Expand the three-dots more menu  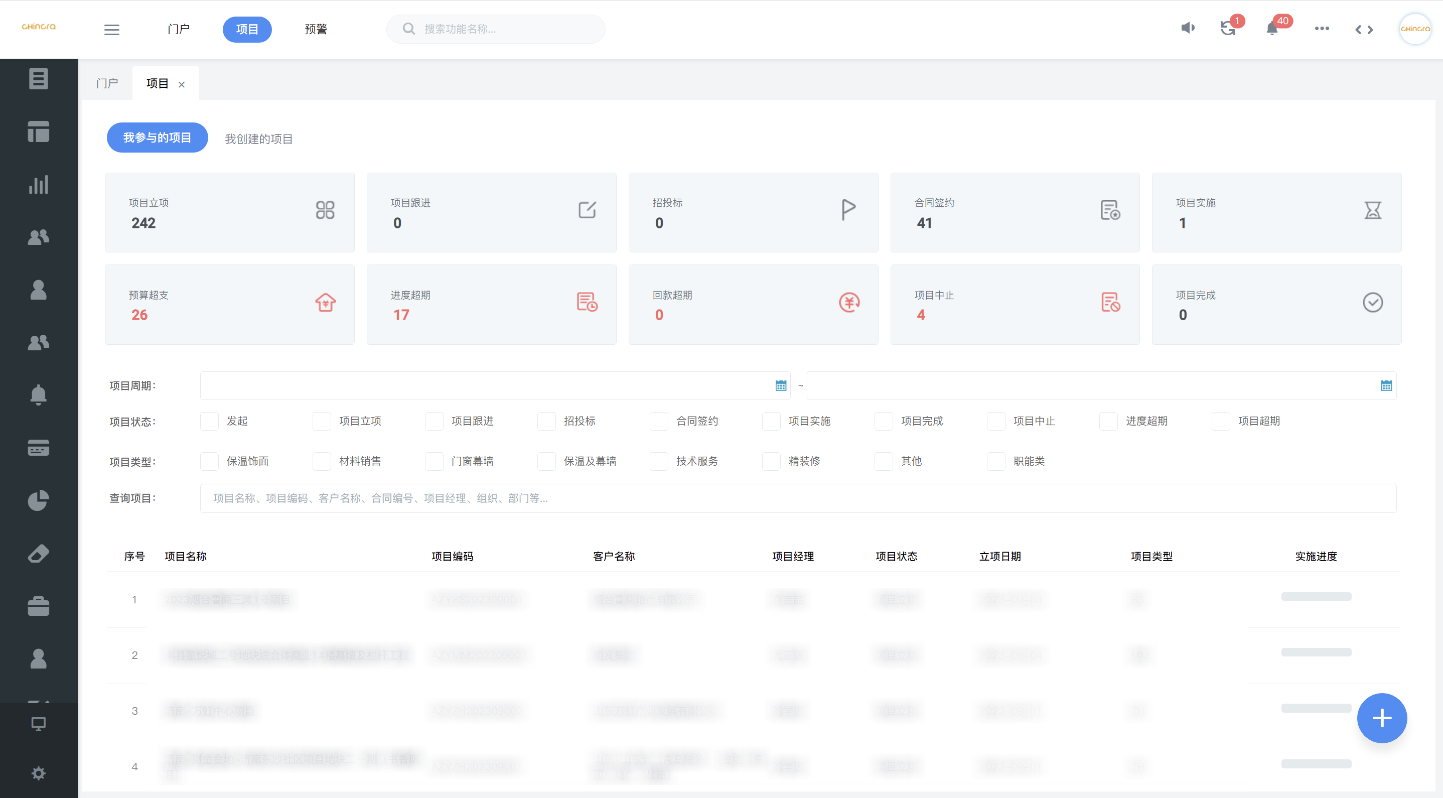(x=1322, y=29)
